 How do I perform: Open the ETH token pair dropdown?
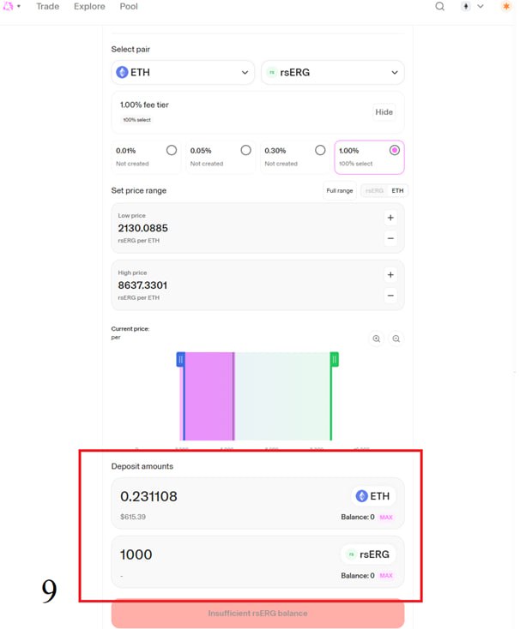(183, 73)
